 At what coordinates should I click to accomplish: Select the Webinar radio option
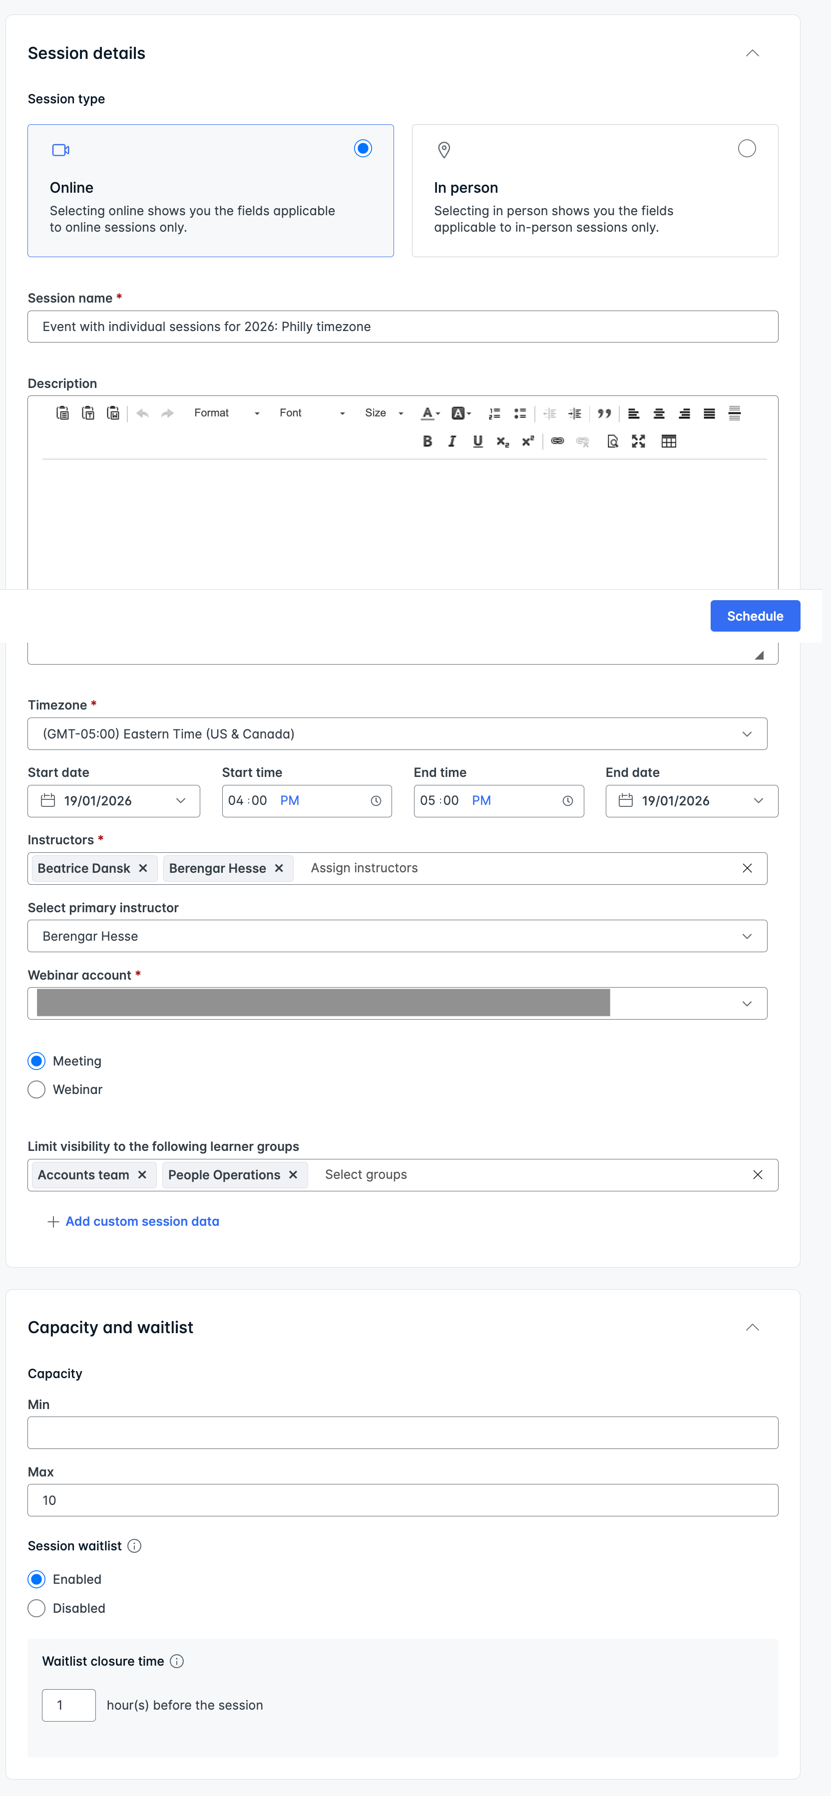pyautogui.click(x=36, y=1089)
